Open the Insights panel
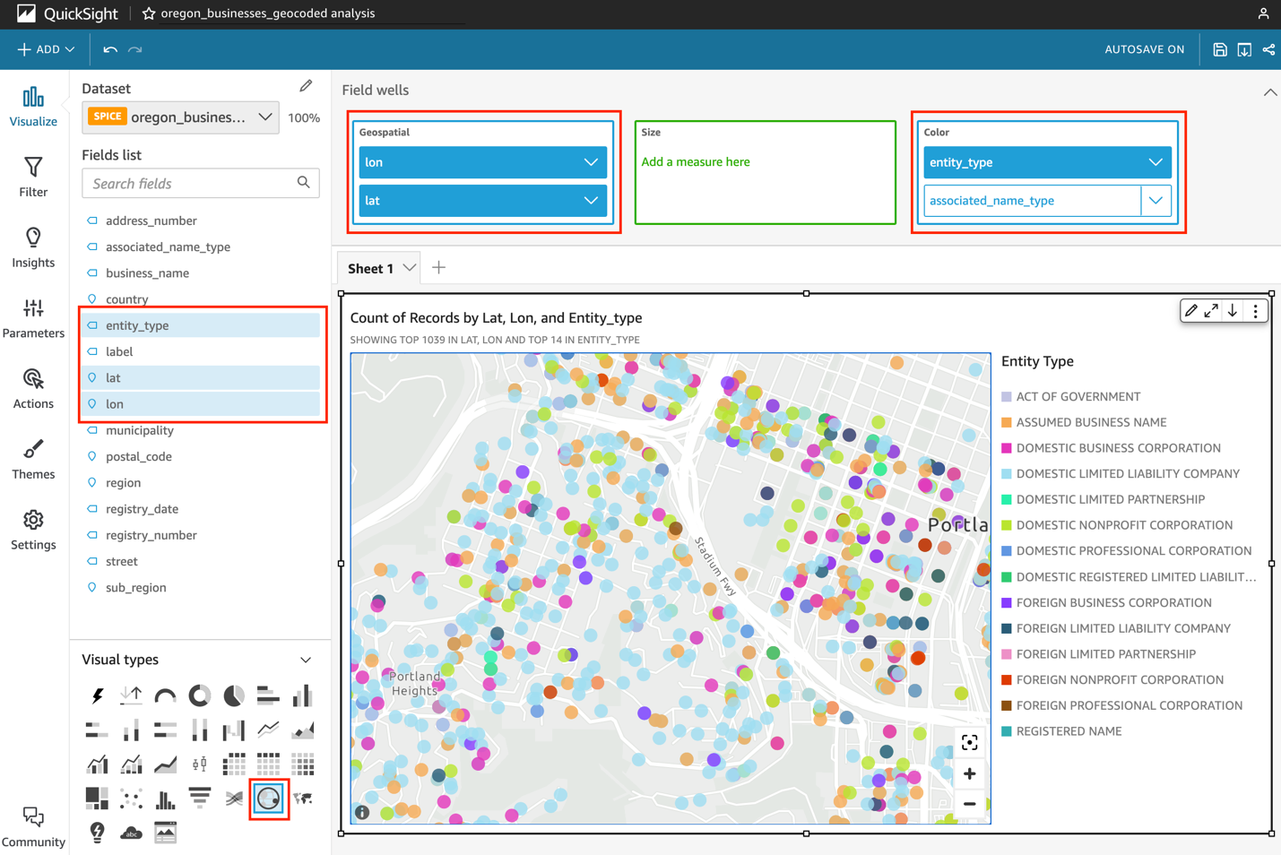This screenshot has width=1281, height=855. [33, 244]
